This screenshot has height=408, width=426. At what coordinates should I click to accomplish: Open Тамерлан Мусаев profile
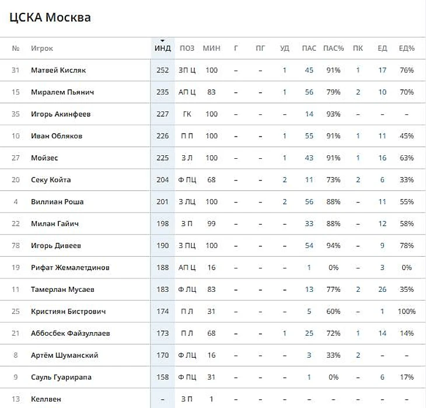tap(62, 290)
